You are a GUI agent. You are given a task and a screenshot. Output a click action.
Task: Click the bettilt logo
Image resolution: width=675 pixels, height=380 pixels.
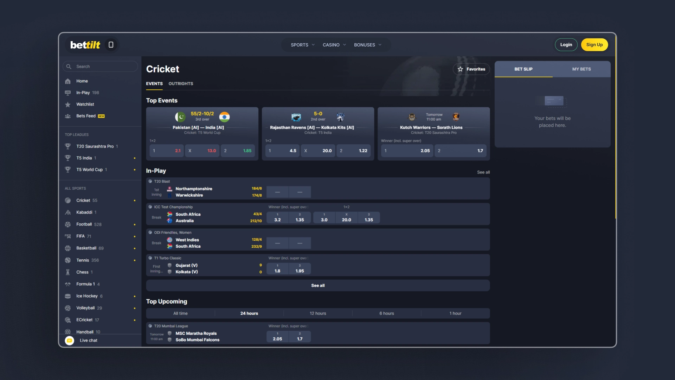click(85, 45)
